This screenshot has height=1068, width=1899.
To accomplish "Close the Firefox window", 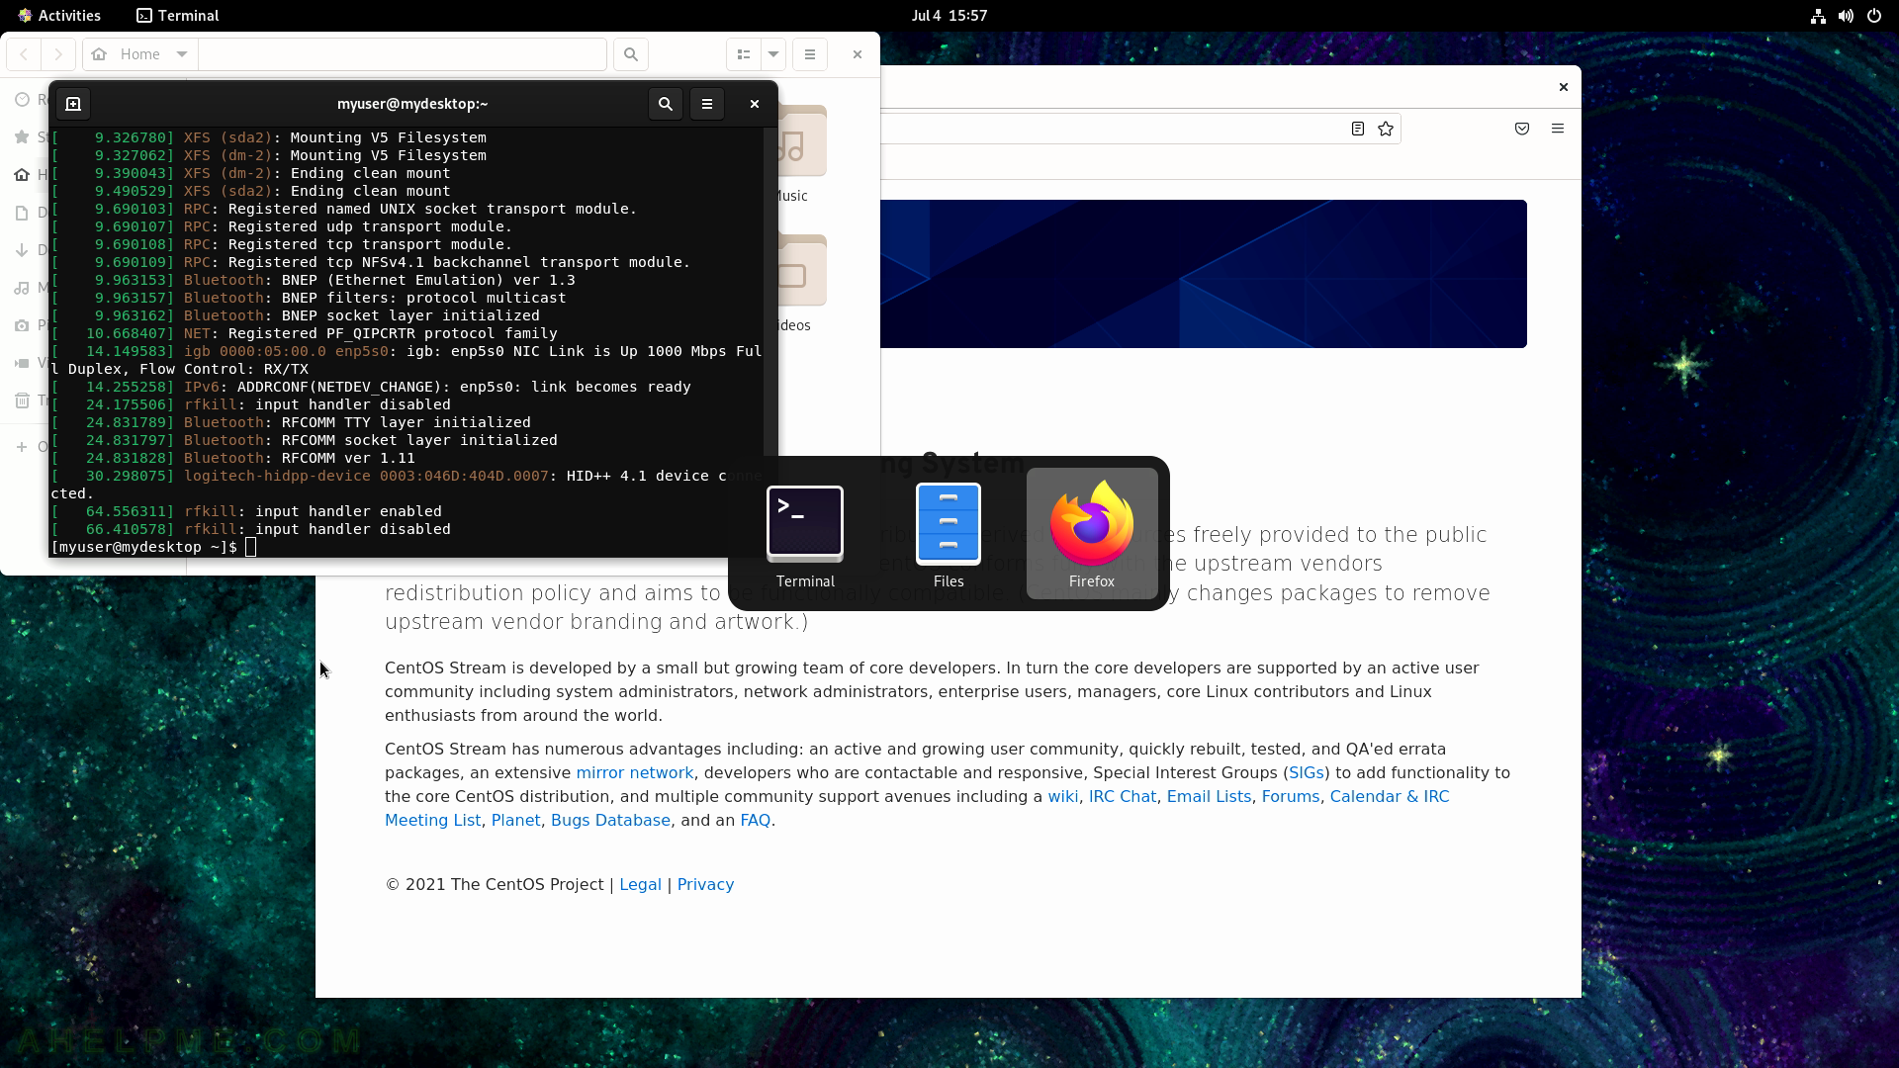I will click(1564, 87).
